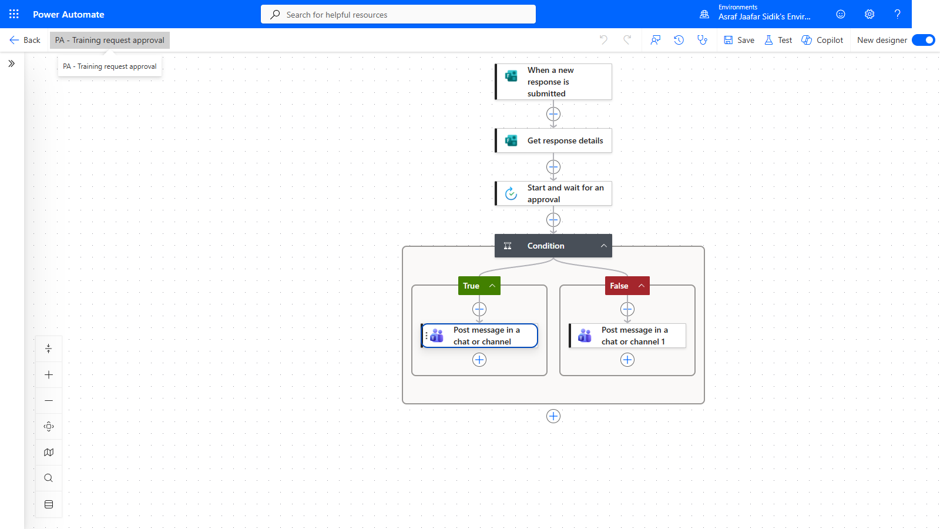
Task: Open the canvas search magnifier control
Action: point(49,478)
